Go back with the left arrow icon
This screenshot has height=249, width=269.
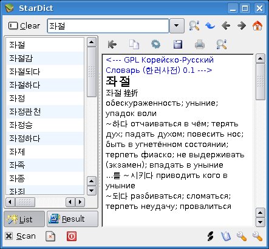click(226, 26)
